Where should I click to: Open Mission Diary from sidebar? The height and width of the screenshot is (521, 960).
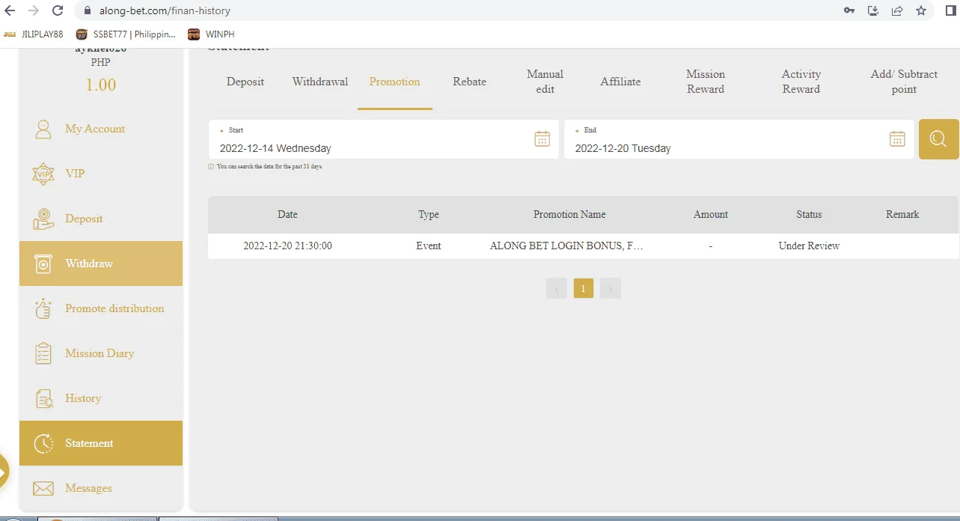click(x=101, y=353)
